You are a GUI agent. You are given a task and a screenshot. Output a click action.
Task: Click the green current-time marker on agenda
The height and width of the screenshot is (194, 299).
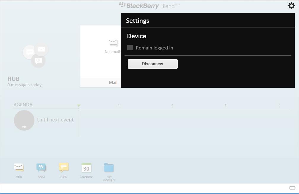[x=79, y=105]
